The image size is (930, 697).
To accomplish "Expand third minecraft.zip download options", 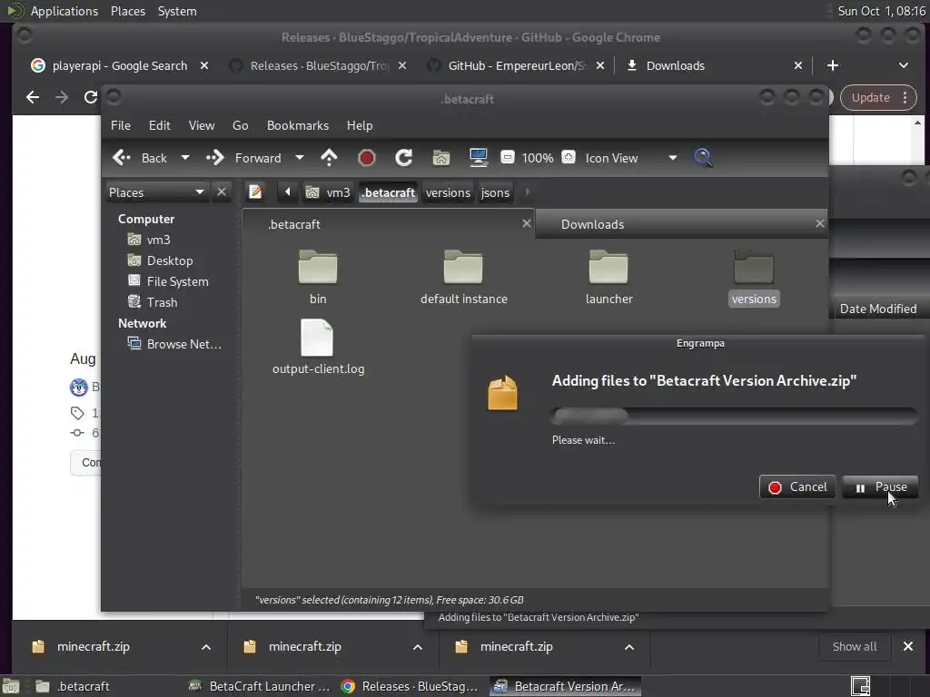I will (629, 646).
